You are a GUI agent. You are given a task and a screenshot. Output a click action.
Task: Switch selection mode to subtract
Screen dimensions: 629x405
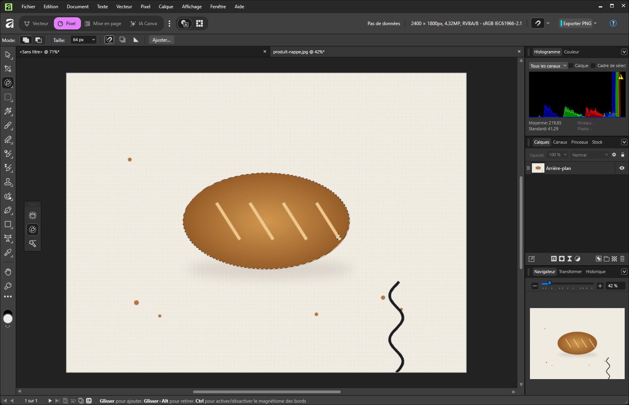pyautogui.click(x=39, y=40)
